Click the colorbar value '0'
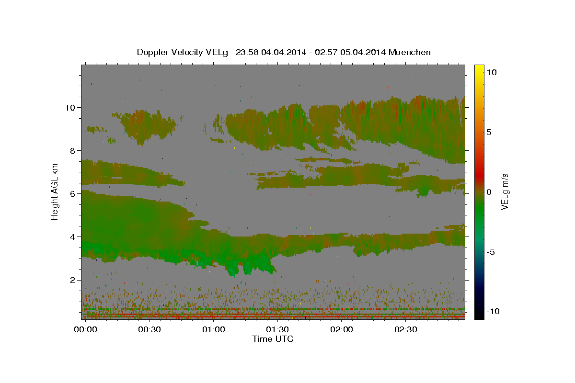This screenshot has width=575, height=383. click(489, 192)
